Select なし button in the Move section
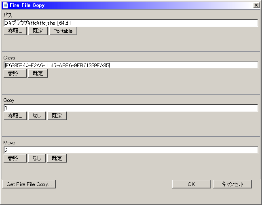262x205 pixels. pos(37,159)
